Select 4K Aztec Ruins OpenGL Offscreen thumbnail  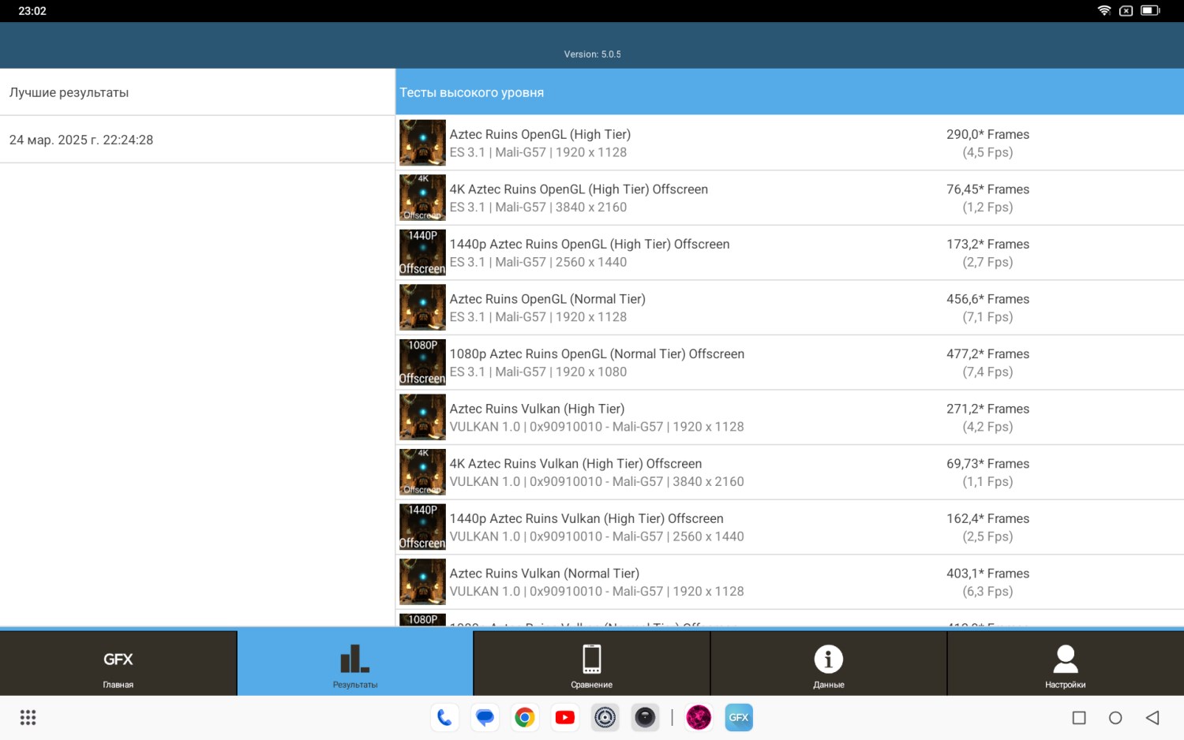tap(422, 197)
